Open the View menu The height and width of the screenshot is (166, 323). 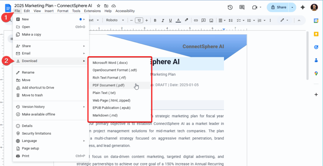click(37, 11)
